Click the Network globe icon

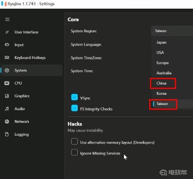click(x=7, y=122)
